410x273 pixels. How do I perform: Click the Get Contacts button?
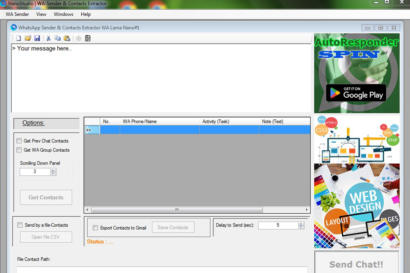(46, 197)
